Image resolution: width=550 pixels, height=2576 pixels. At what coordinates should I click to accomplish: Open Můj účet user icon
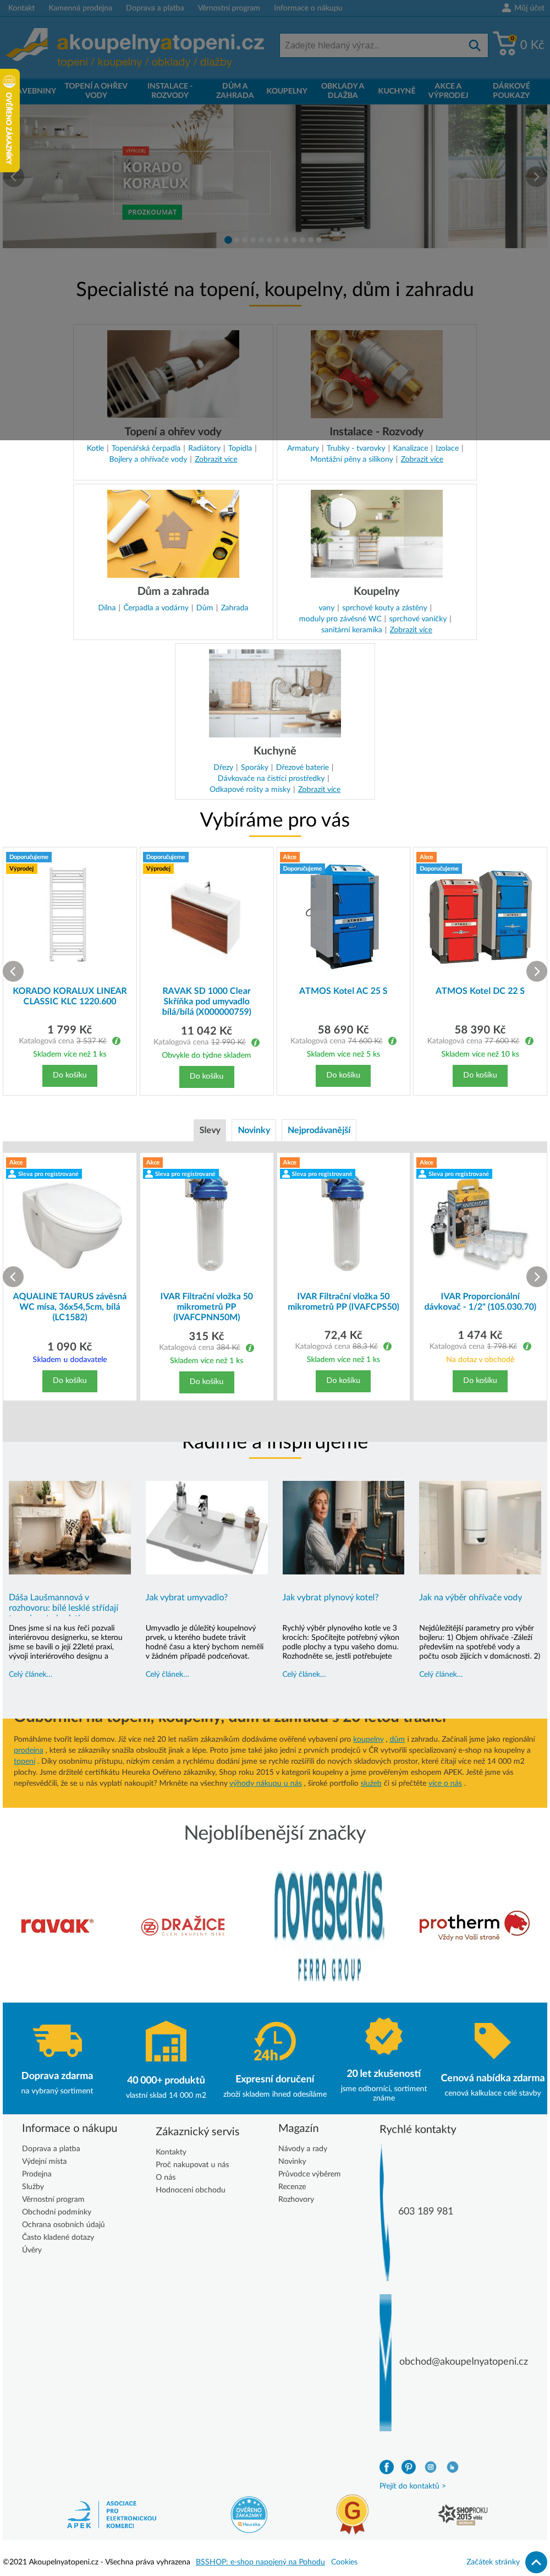point(506,8)
